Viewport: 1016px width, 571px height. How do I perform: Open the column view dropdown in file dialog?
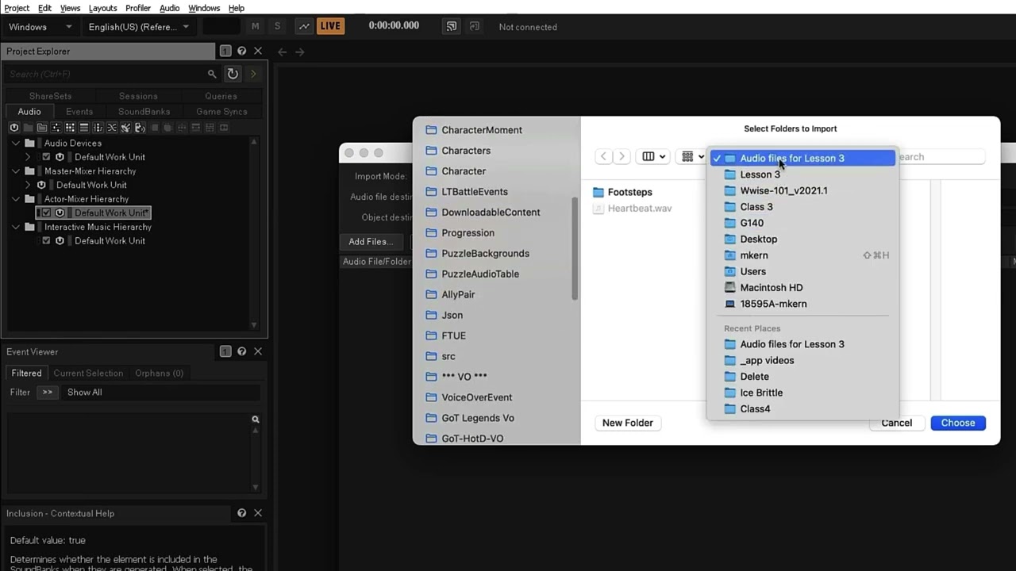pyautogui.click(x=653, y=156)
